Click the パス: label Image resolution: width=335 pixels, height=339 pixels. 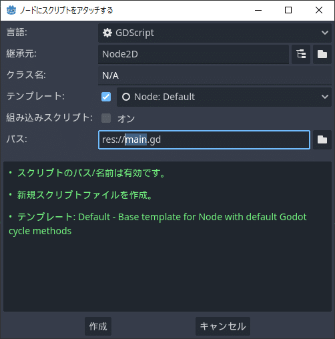(17, 139)
